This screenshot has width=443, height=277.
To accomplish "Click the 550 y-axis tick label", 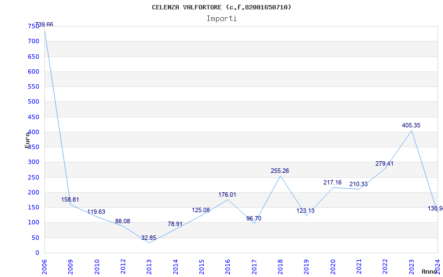I will point(33,87).
